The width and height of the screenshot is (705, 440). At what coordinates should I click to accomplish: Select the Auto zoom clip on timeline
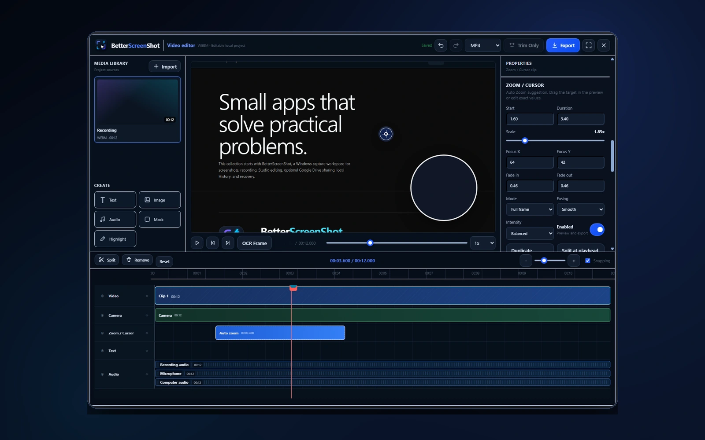pos(280,333)
